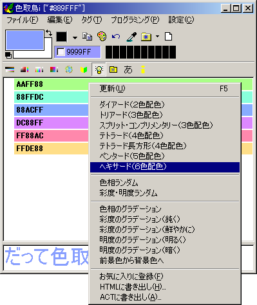Choose 色相のグラデーション menu entry
This screenshot has width=257, height=305.
pos(165,209)
